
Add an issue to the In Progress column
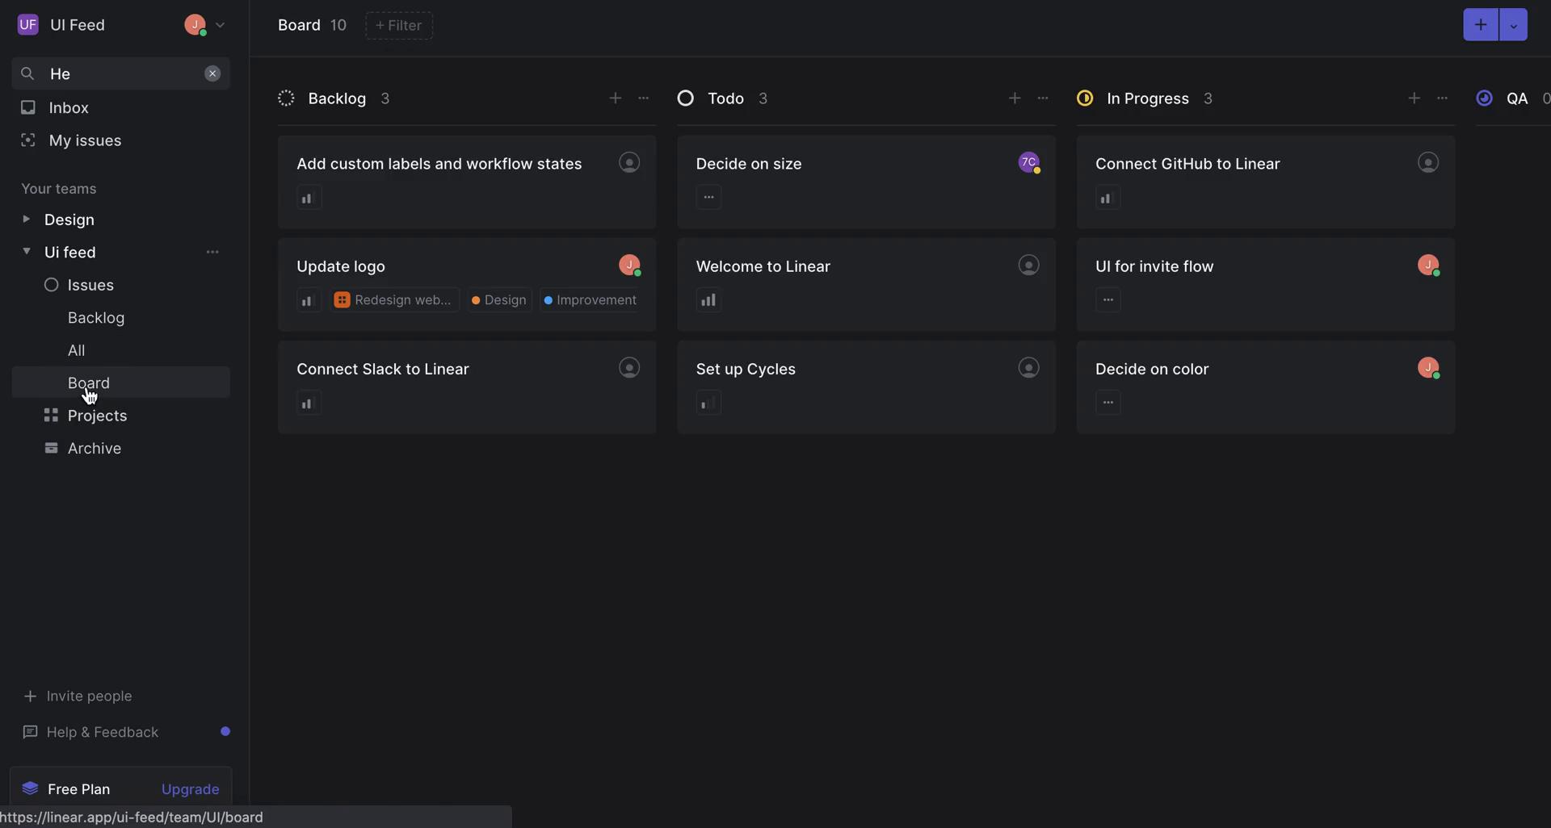(1414, 98)
